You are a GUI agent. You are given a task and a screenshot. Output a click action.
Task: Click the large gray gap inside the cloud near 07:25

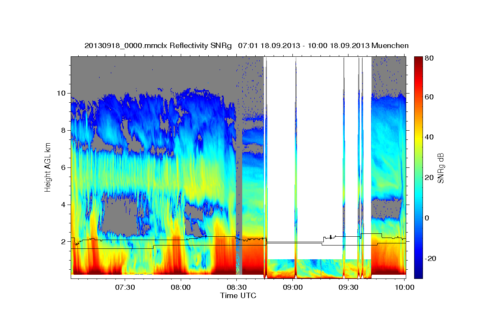pos(120,215)
